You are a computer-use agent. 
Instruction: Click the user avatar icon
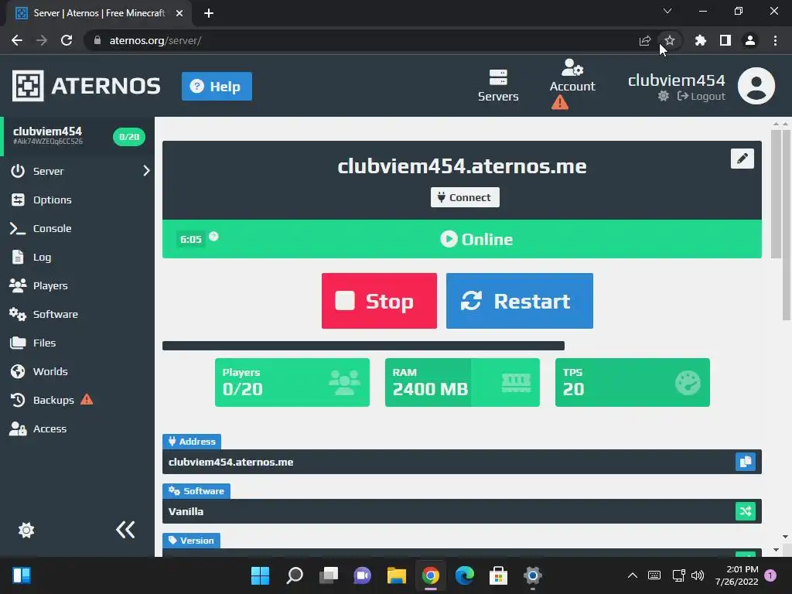(756, 86)
